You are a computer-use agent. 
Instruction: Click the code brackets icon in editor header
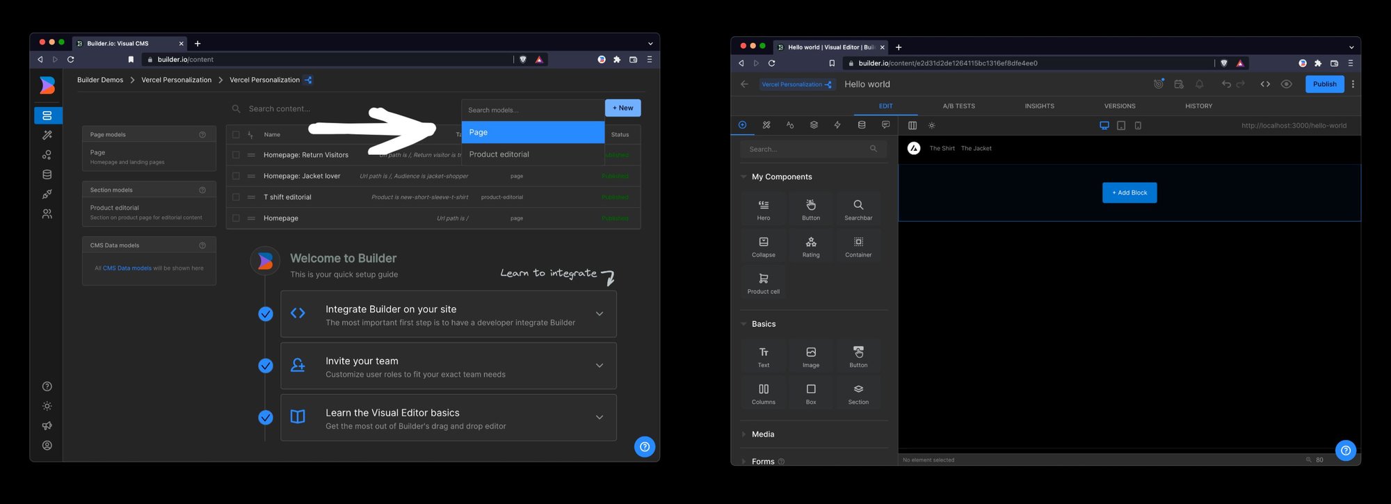point(1265,84)
